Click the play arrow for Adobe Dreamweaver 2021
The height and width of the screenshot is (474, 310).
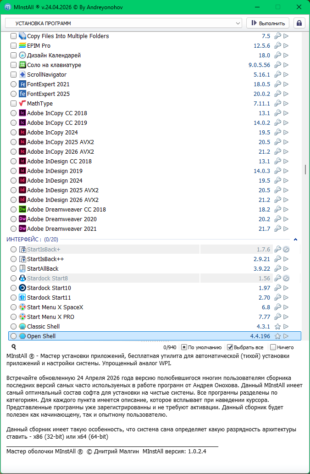click(x=286, y=229)
